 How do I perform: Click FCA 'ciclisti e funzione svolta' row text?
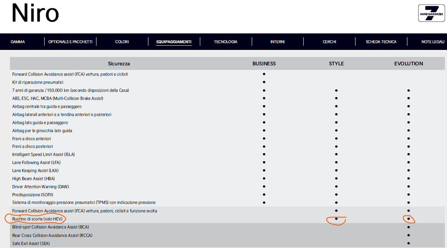pos(85,211)
